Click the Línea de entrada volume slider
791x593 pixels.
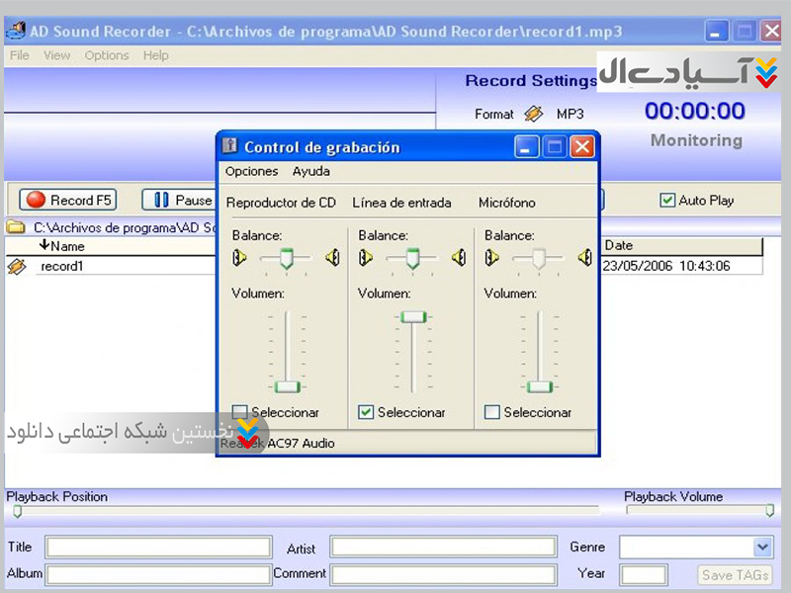pos(412,317)
